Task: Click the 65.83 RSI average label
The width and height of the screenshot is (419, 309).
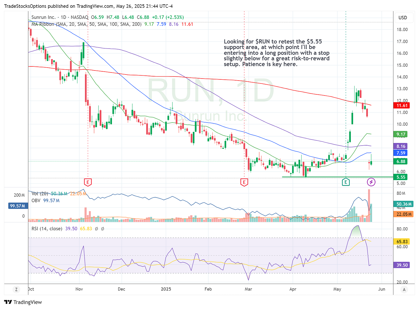Action: pyautogui.click(x=402, y=242)
